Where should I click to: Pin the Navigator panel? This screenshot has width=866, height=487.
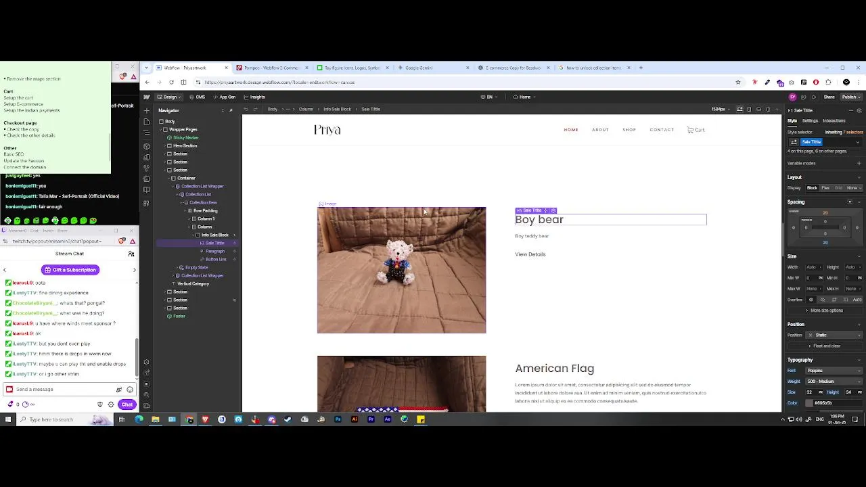pos(231,110)
